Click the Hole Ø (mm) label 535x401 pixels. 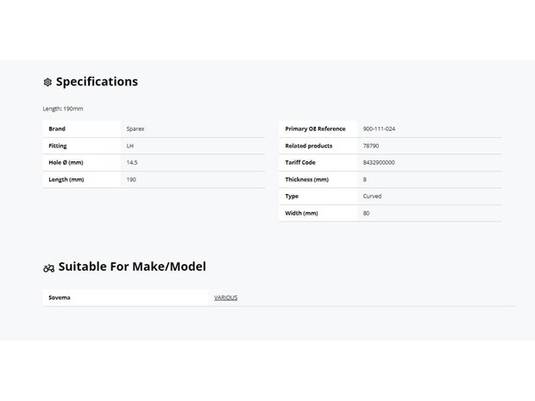click(66, 163)
